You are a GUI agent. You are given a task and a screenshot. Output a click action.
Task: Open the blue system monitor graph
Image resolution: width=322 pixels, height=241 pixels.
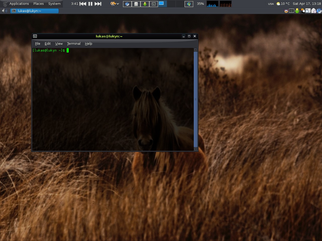click(x=212, y=4)
